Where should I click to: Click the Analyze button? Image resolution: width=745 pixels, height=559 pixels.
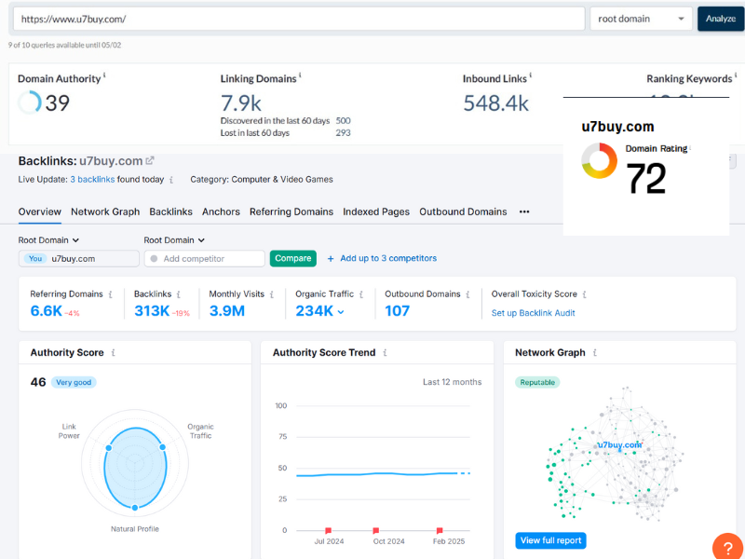[720, 19]
